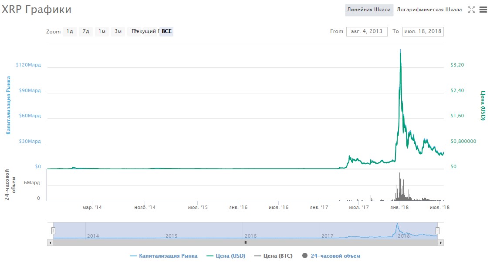Click the left scroll arrow of the navigator
Viewport: 490px width, 262px height.
[51, 242]
